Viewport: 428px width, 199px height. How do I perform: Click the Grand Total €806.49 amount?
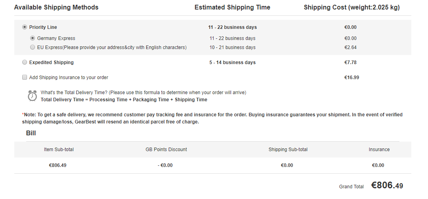pyautogui.click(x=387, y=186)
